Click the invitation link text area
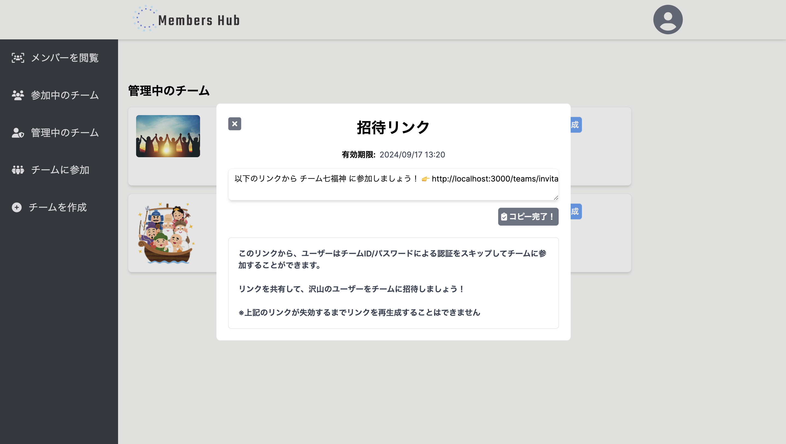The height and width of the screenshot is (444, 786). coord(393,184)
